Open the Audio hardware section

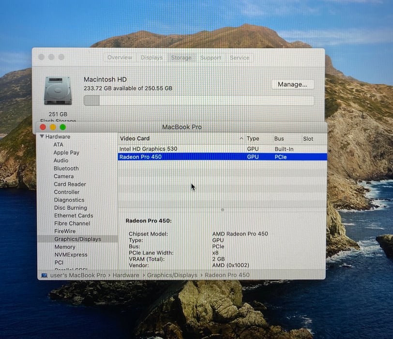[61, 160]
